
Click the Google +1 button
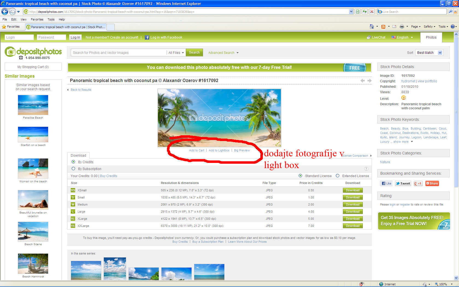418,183
